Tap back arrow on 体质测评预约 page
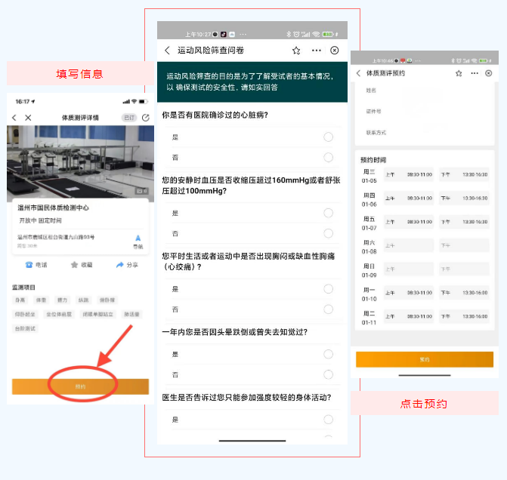Image resolution: width=507 pixels, height=480 pixels. (x=358, y=73)
